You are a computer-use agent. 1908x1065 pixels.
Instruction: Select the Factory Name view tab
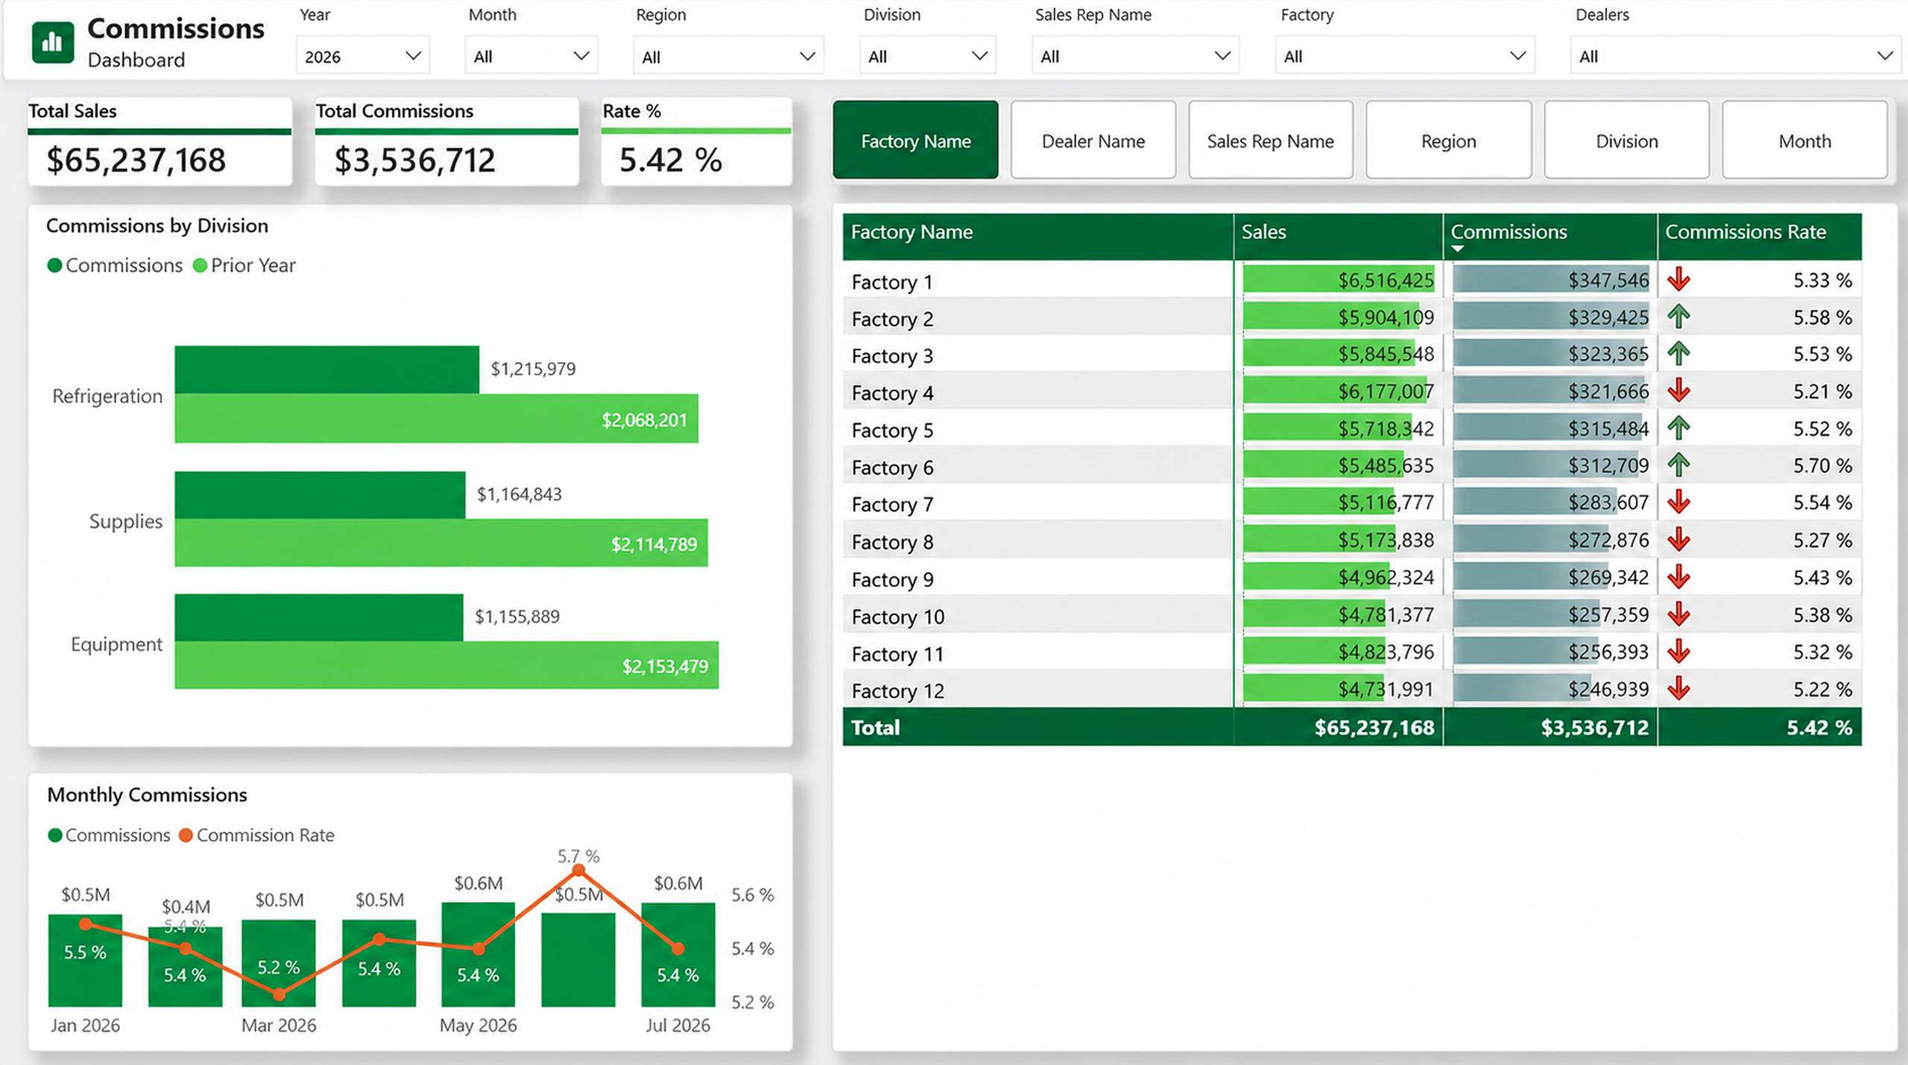click(915, 140)
